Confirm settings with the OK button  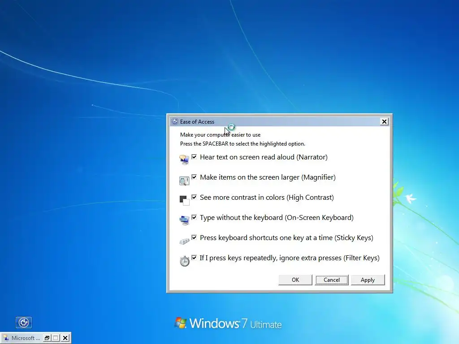coord(295,280)
